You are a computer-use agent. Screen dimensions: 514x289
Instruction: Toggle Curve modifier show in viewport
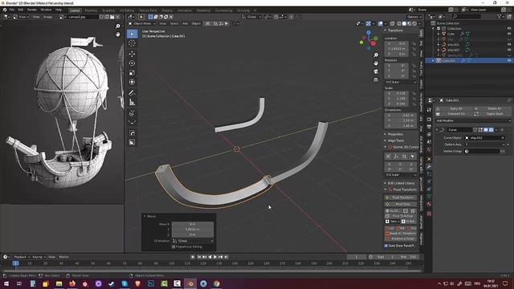486,130
